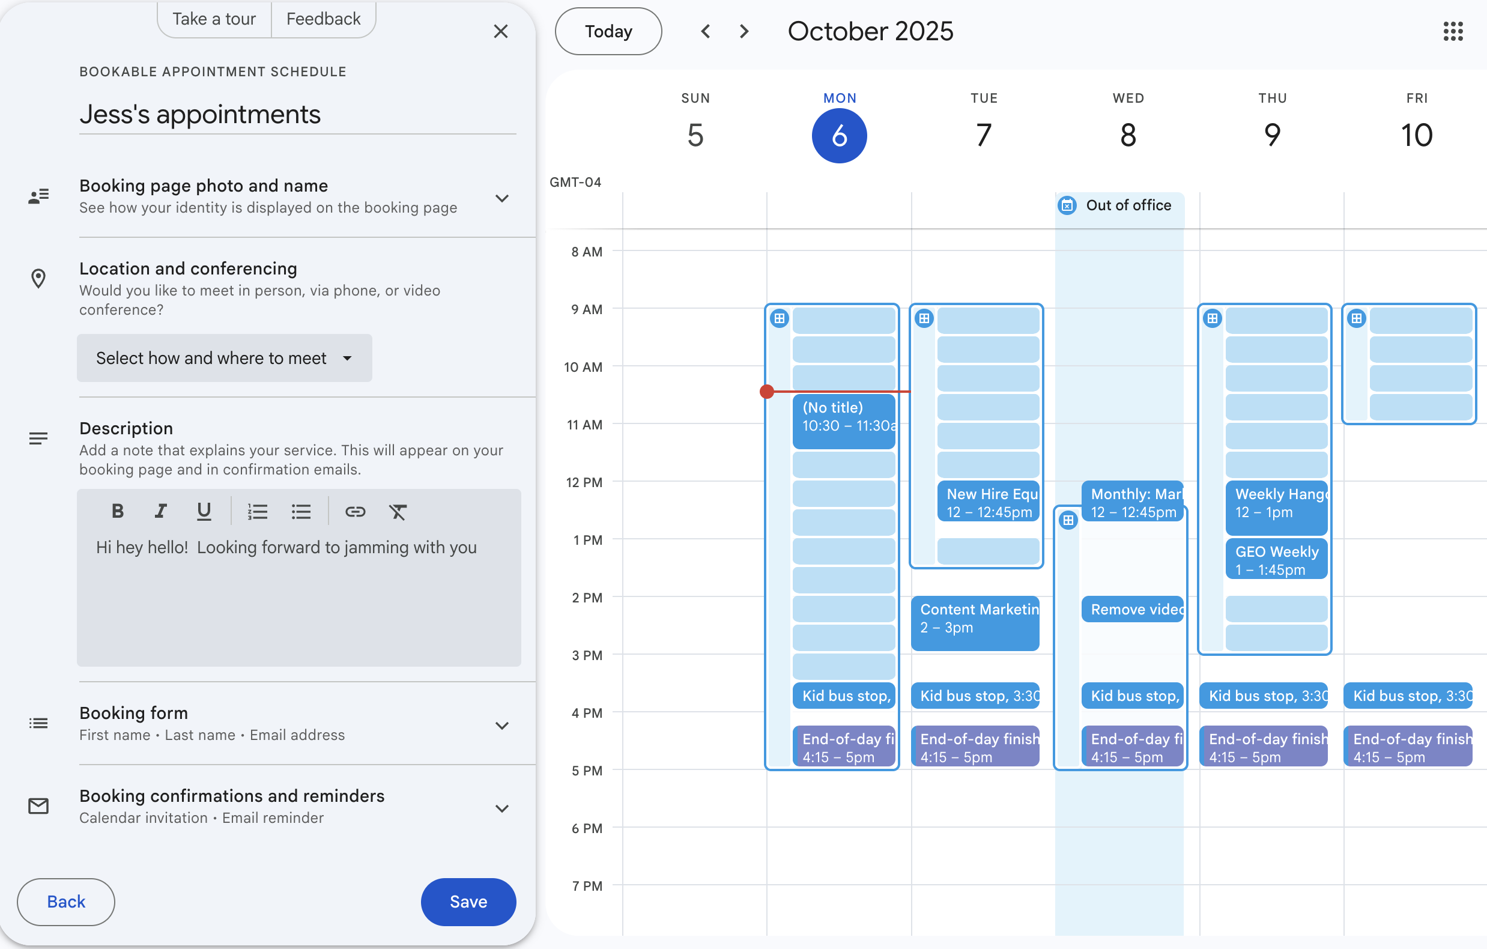Toggle underline formatting in description
This screenshot has height=949, width=1487.
204,511
